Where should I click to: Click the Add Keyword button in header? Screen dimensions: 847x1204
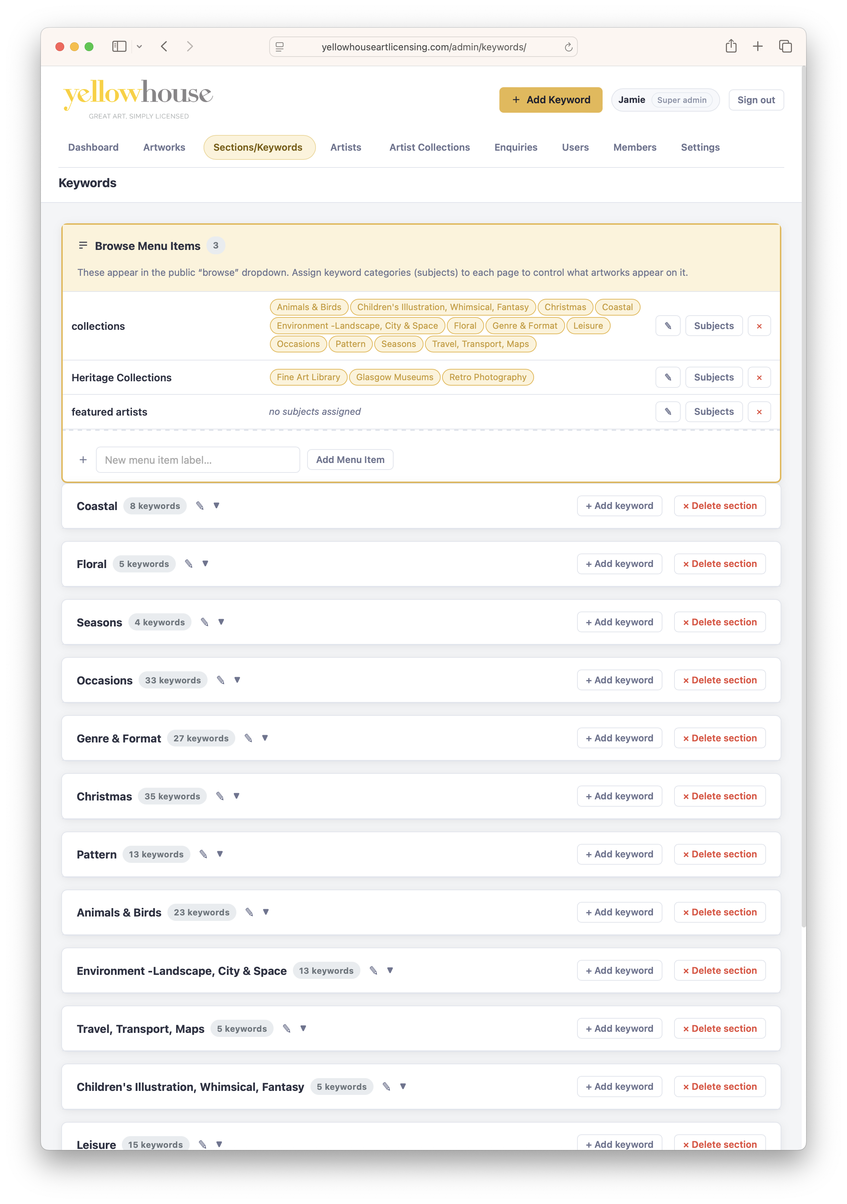click(x=550, y=100)
